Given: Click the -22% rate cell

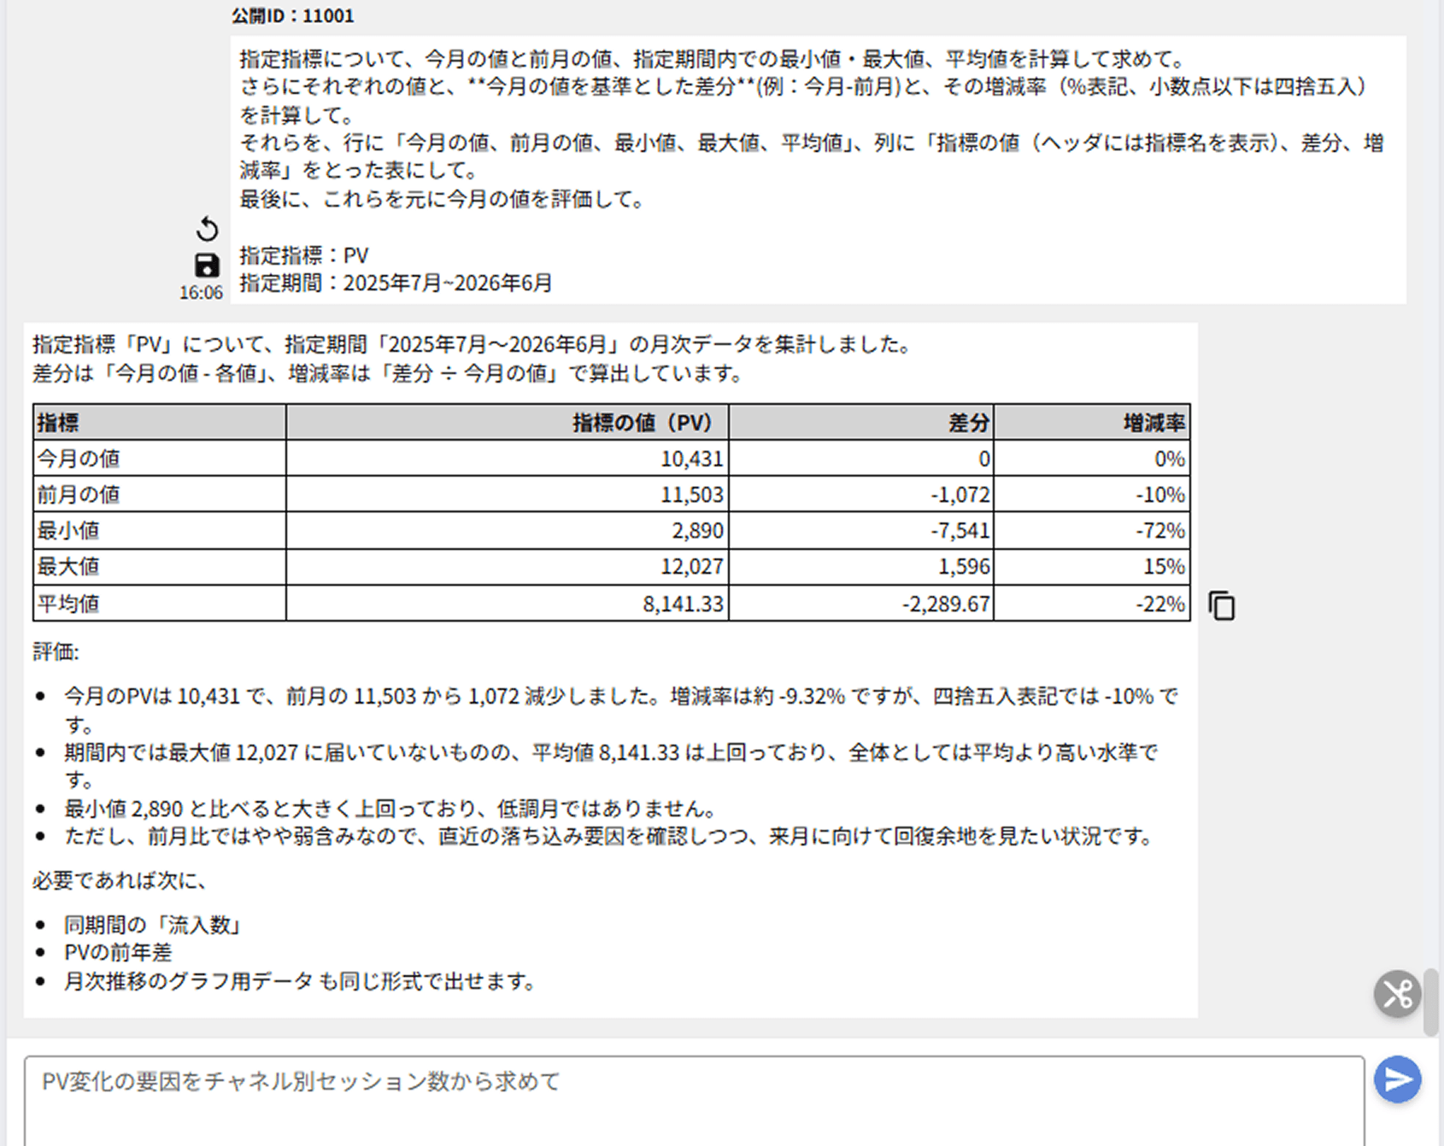Looking at the screenshot, I should pyautogui.click(x=1092, y=604).
